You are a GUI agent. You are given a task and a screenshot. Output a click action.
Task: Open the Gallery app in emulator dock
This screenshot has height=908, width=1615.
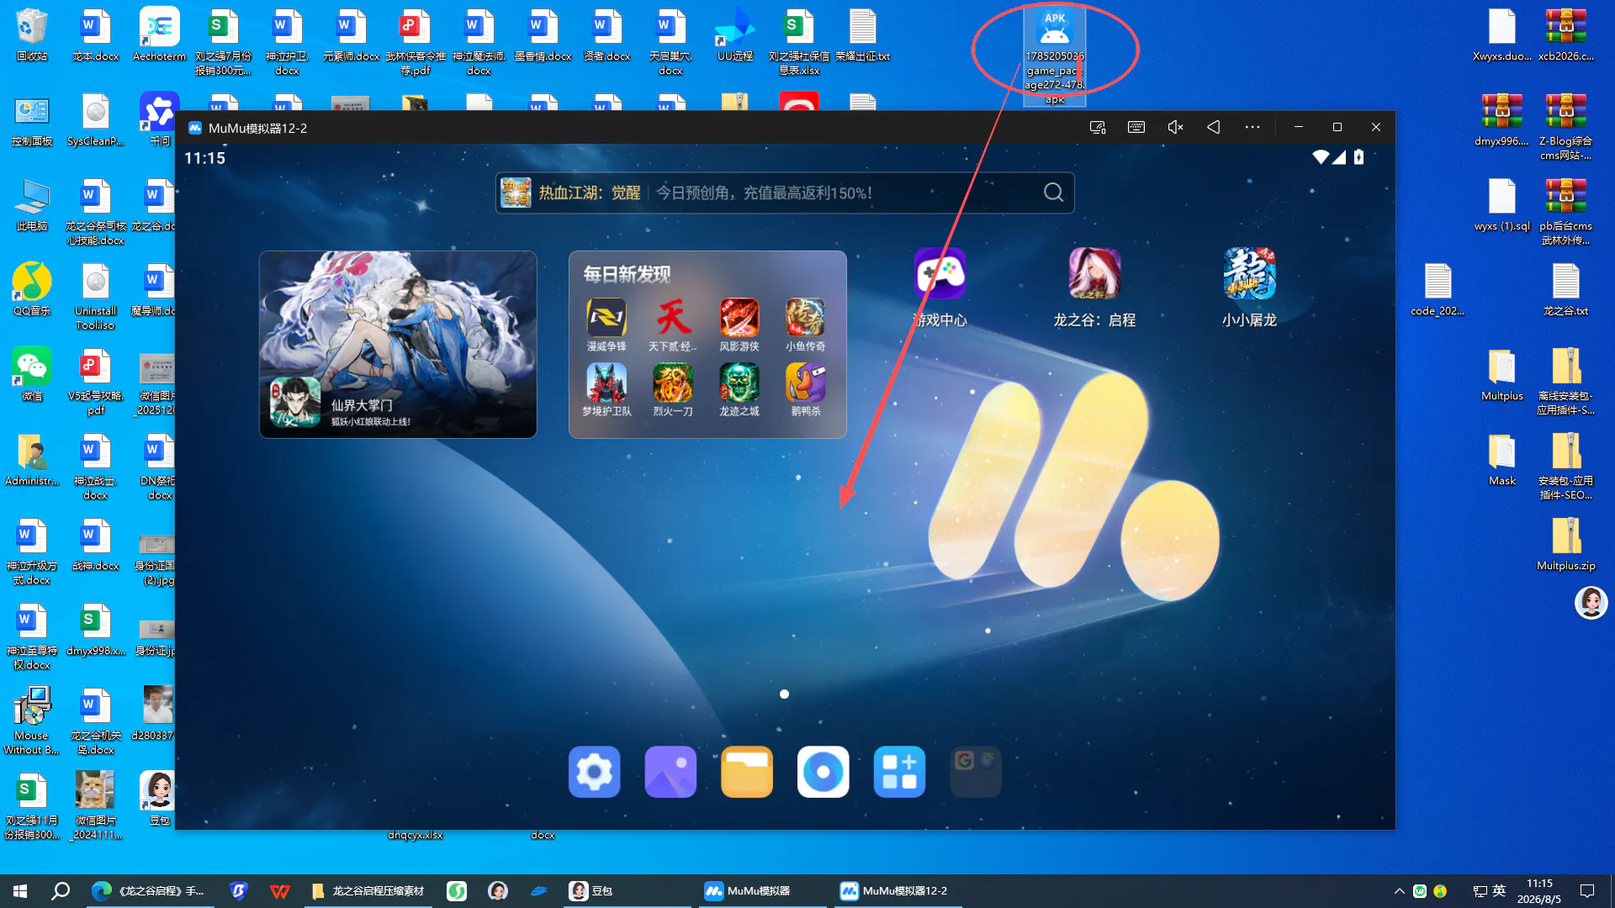[x=670, y=772]
